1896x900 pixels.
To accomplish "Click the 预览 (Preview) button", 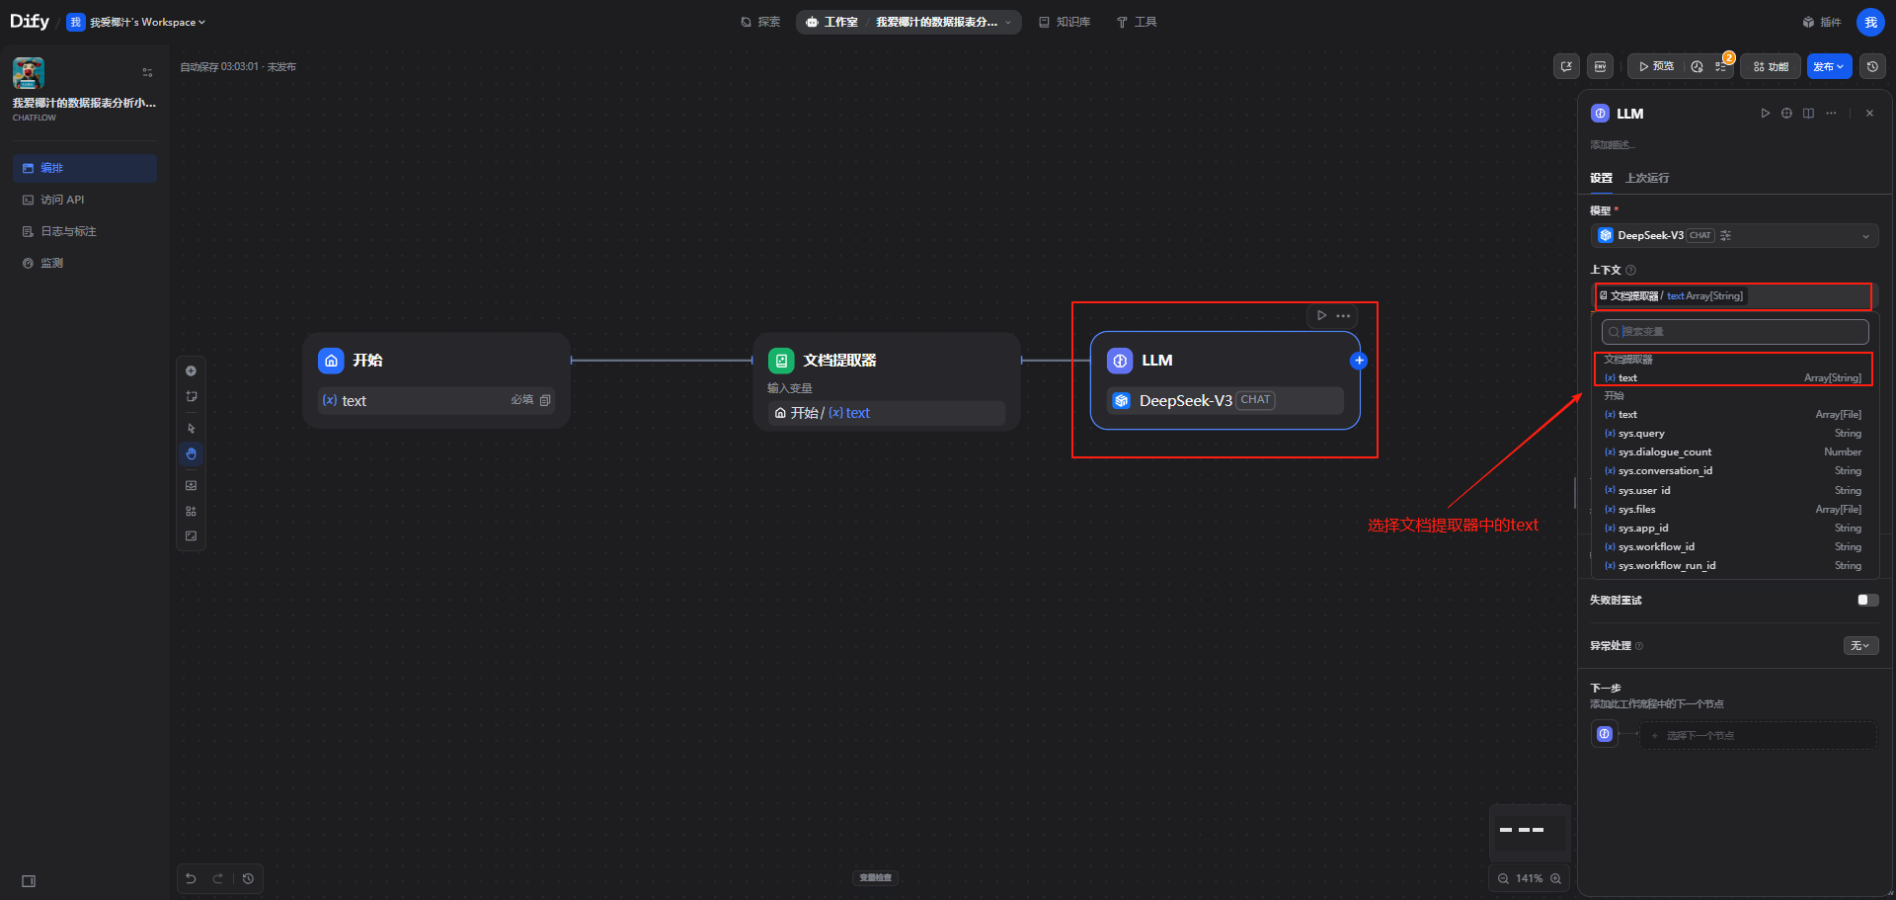I will (x=1656, y=66).
